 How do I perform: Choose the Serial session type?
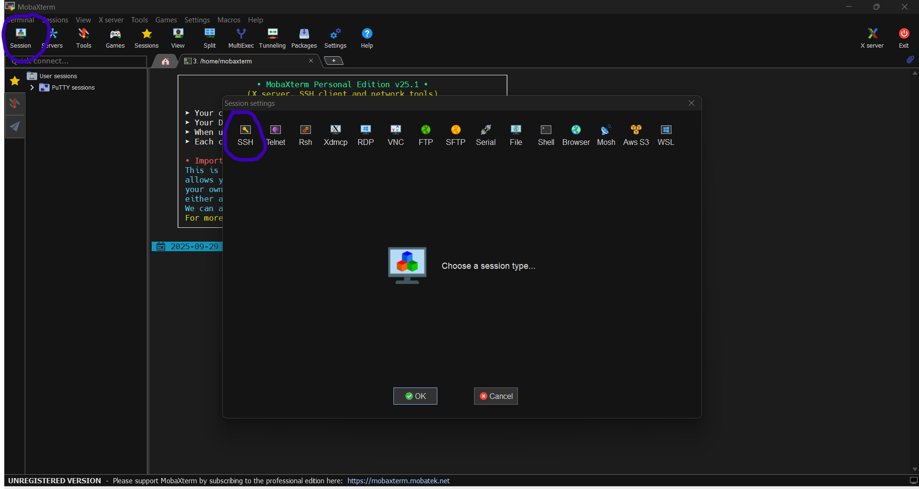pos(485,135)
